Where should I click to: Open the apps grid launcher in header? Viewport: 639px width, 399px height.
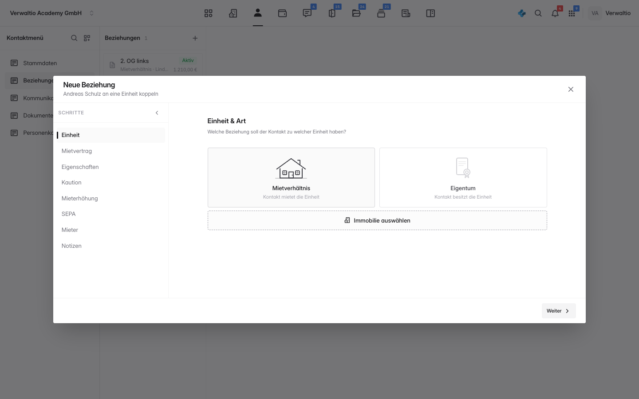pos(572,13)
